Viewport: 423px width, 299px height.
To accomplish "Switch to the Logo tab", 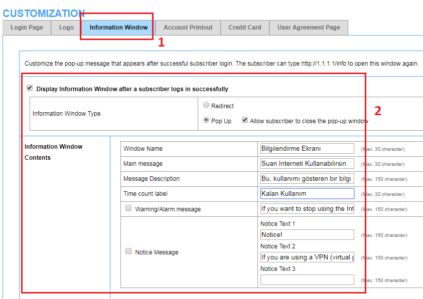I will tap(66, 28).
